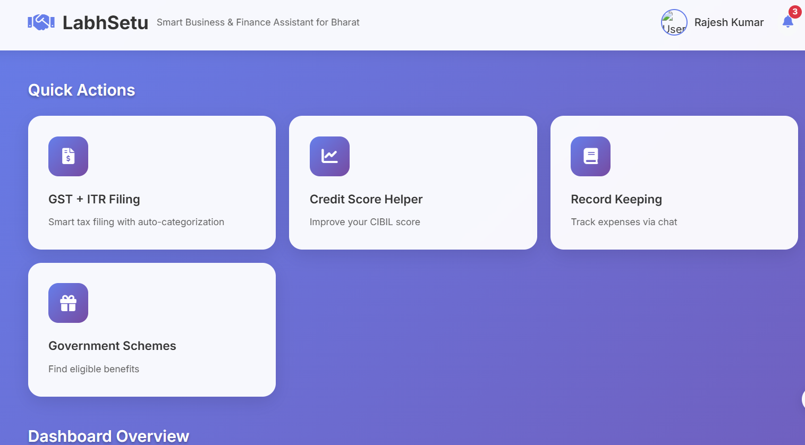The width and height of the screenshot is (805, 445).
Task: Click the Government Schemes gift icon
Action: [68, 303]
